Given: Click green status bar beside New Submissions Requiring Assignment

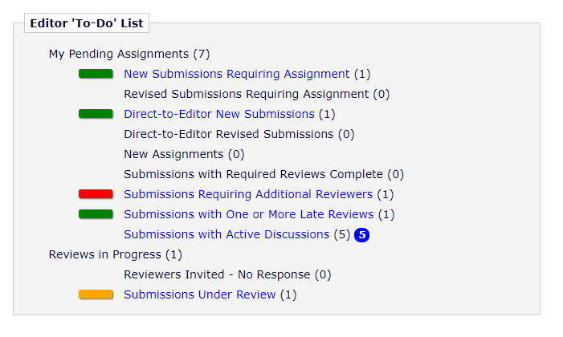Looking at the screenshot, I should [x=96, y=74].
